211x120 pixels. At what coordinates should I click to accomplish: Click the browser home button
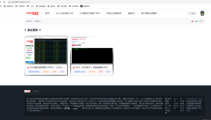(x=4, y=2)
